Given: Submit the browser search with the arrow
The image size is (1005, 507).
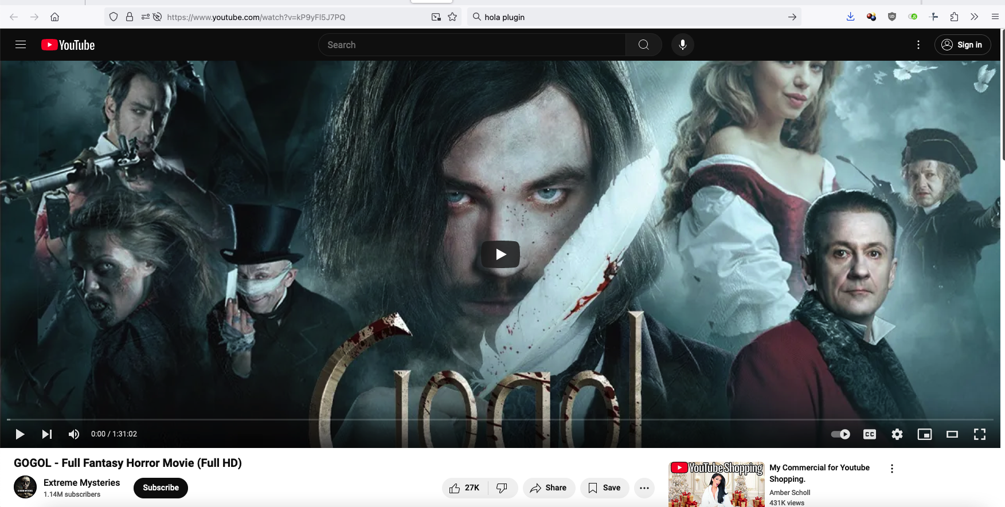Looking at the screenshot, I should point(792,17).
